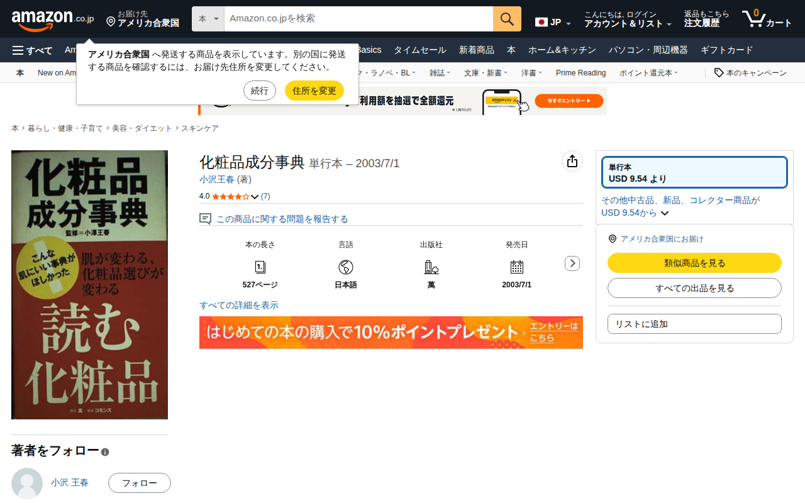Screen dimensions: 805x503
Task: Click the すべての出品を見る button
Action: point(694,288)
